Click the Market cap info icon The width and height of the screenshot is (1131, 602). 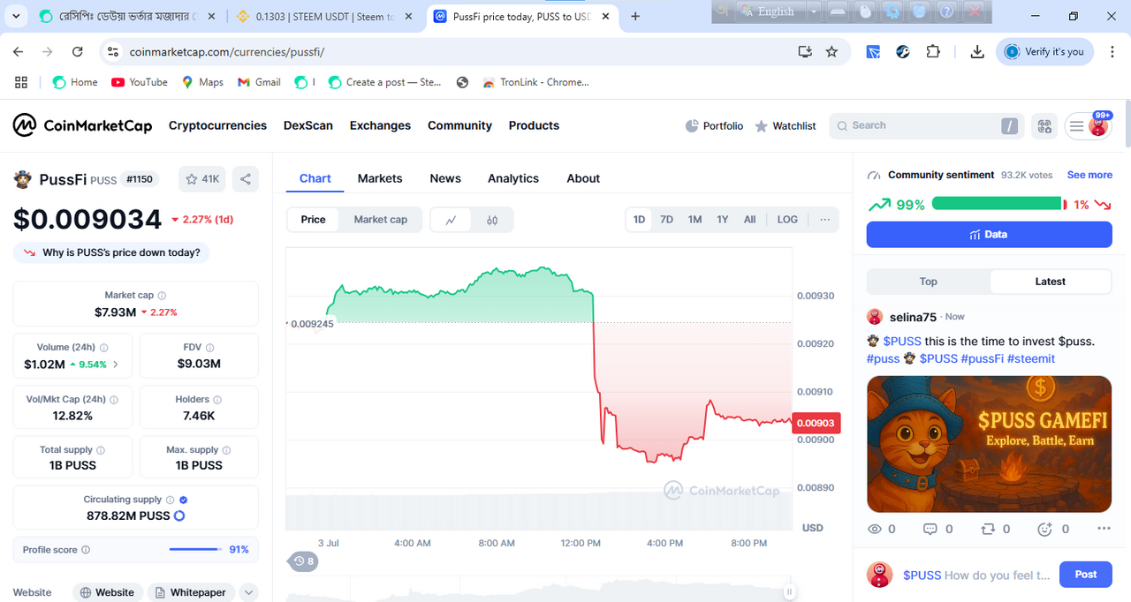(x=162, y=296)
